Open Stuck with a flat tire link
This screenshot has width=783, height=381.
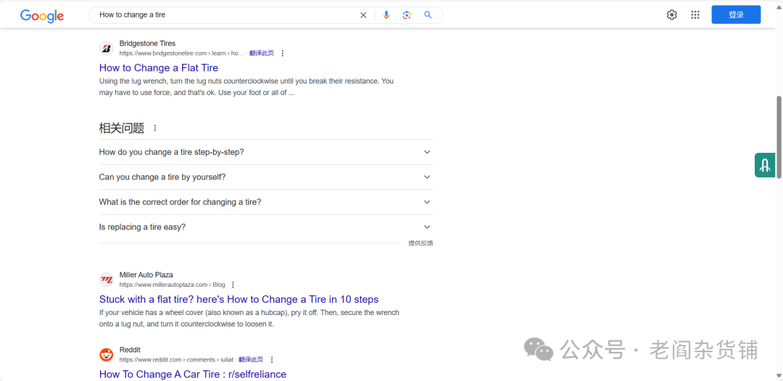(239, 299)
